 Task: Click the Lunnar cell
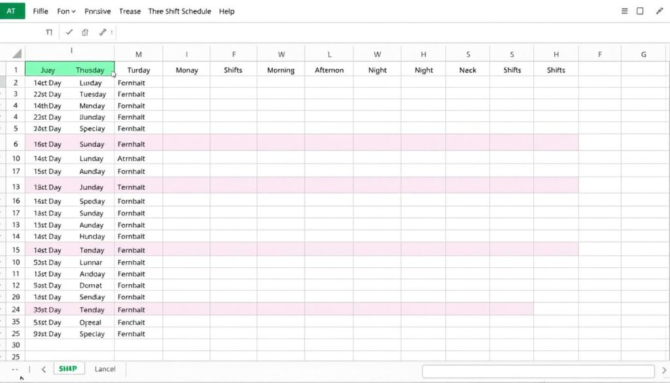90,262
